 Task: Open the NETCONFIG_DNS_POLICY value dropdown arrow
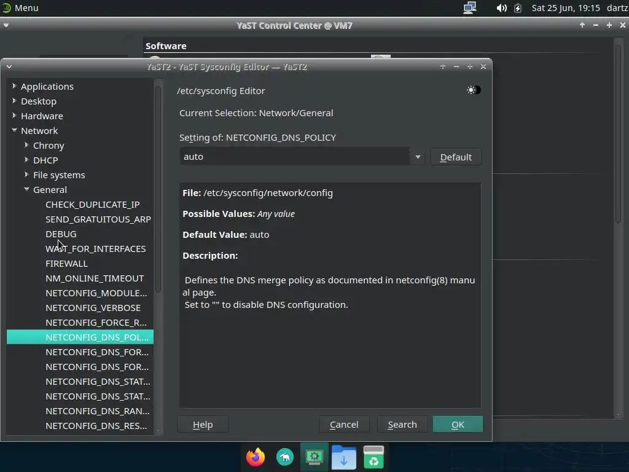[x=418, y=157]
